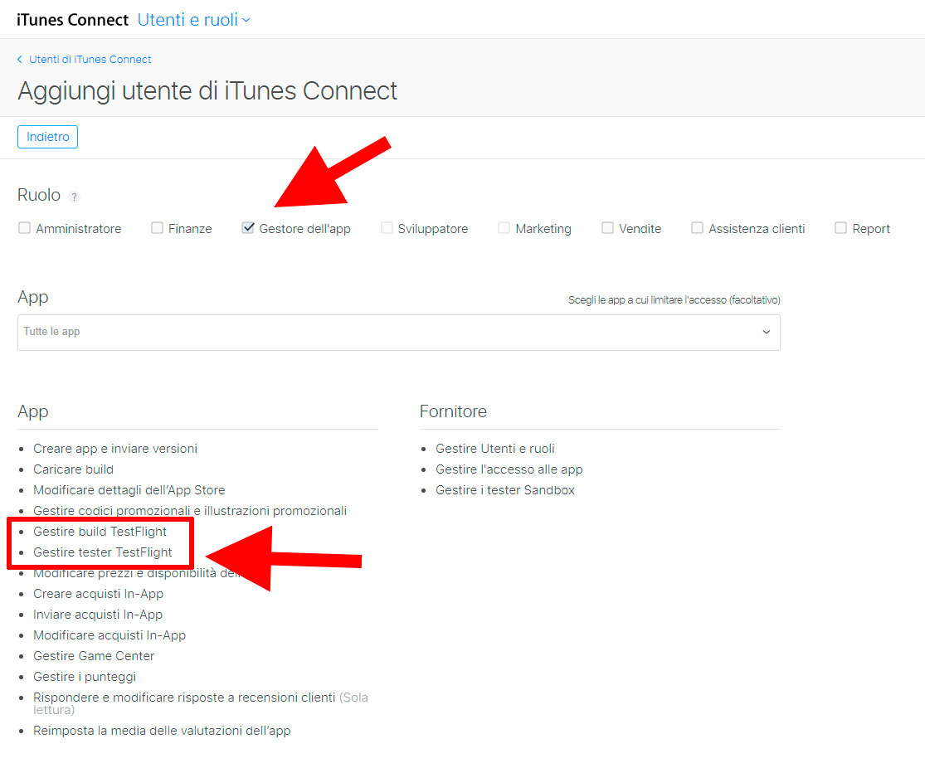Click 'Rispondere e modificare risposte a recensioni clienti'
This screenshot has height=773, width=925.
point(184,698)
